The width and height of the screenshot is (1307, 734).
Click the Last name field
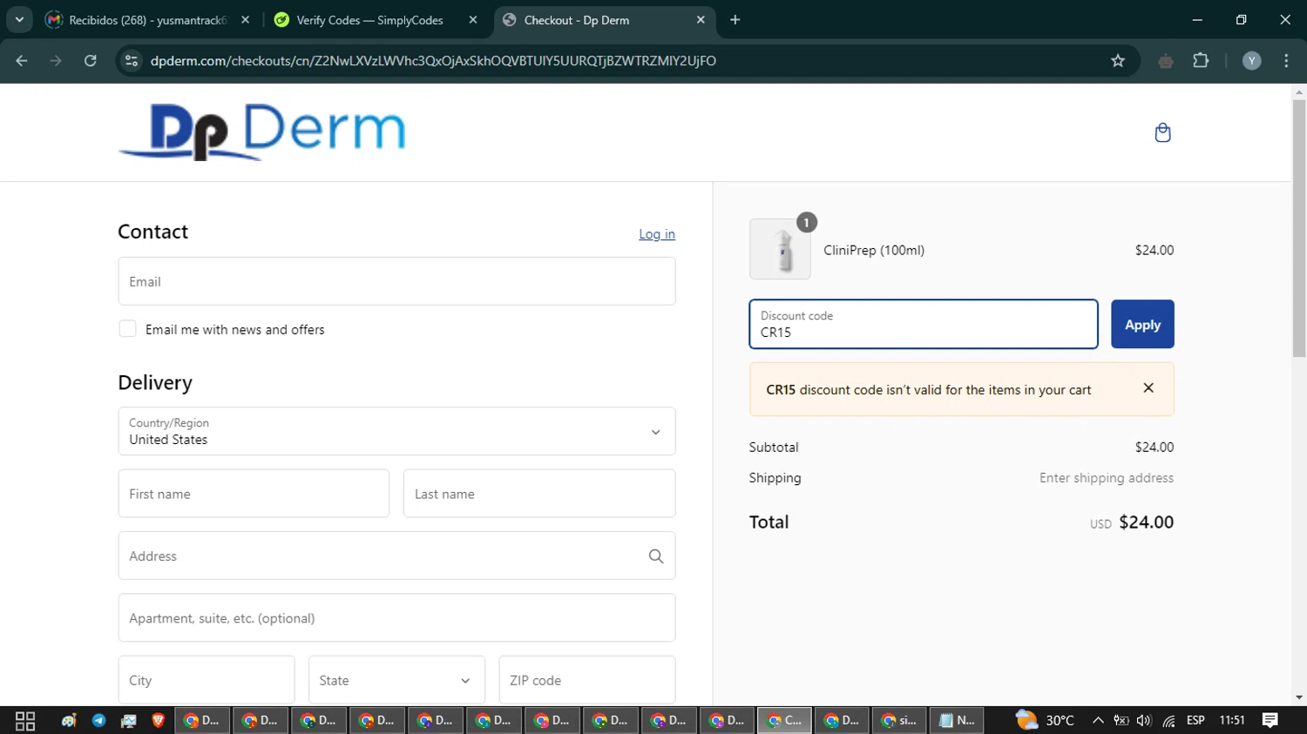point(539,494)
